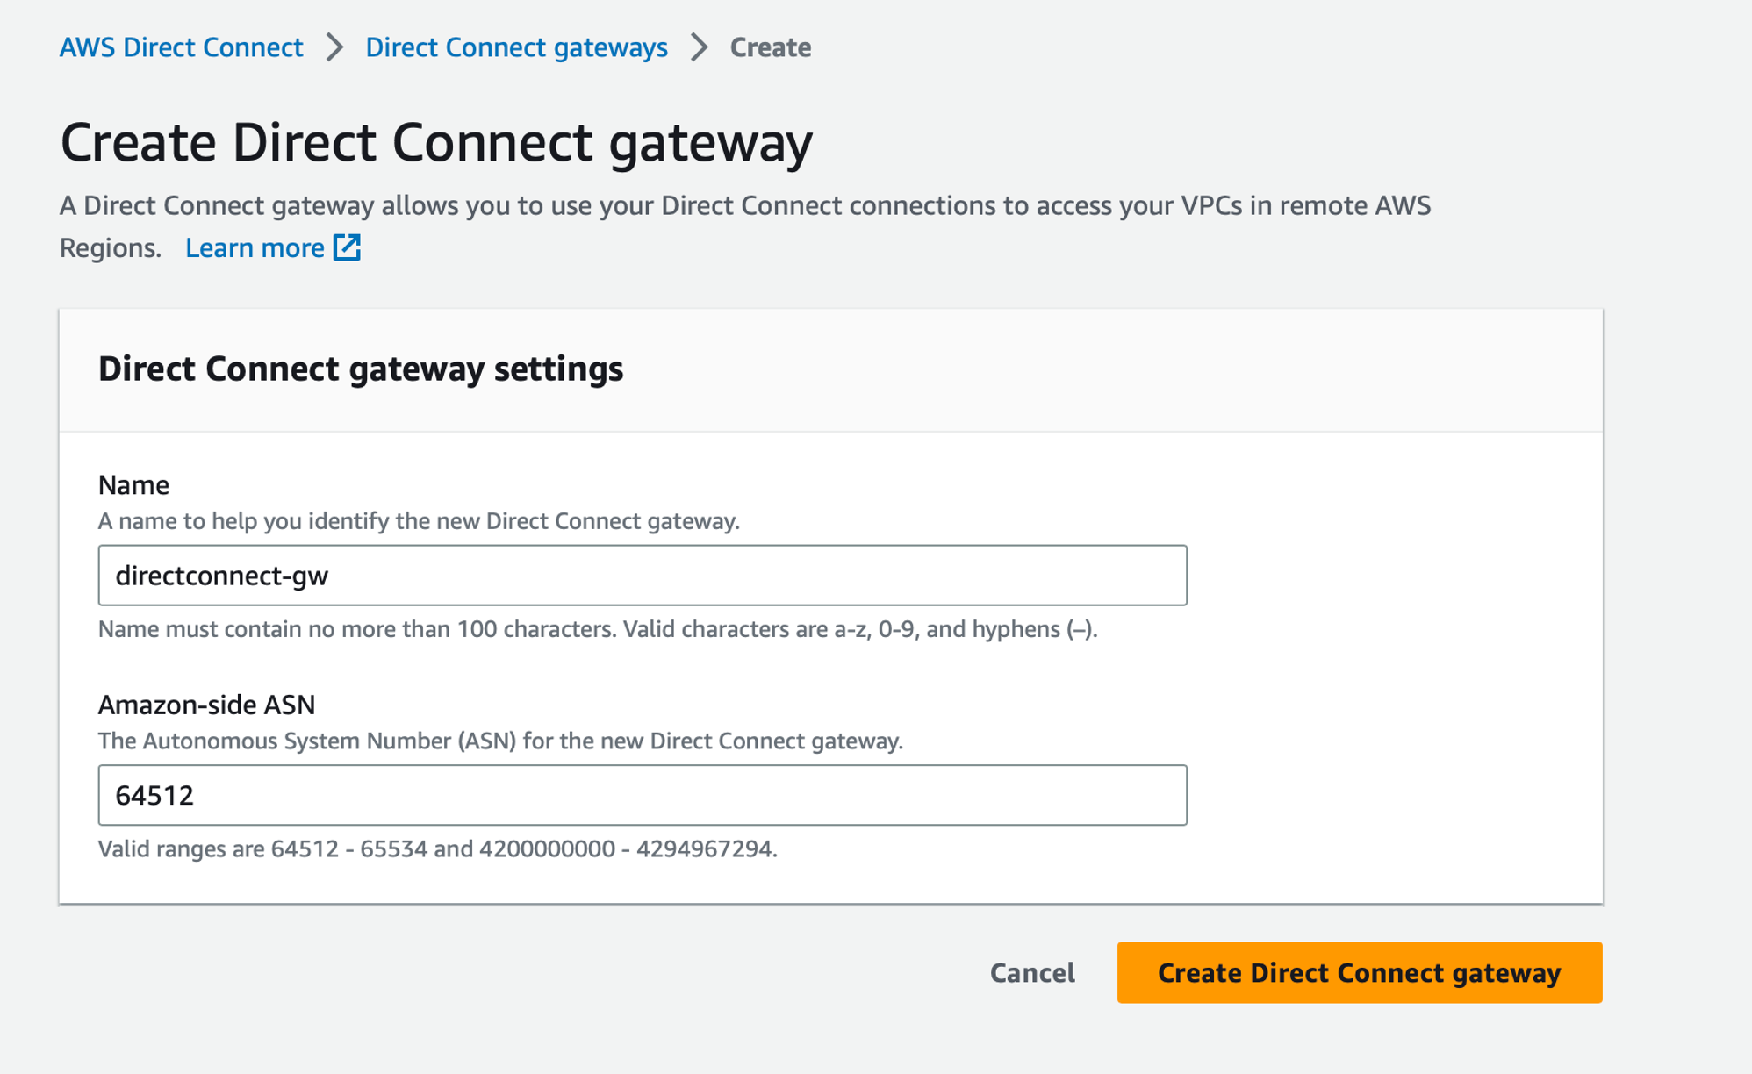Cancel the gateway creation
The image size is (1752, 1074).
coord(1032,972)
